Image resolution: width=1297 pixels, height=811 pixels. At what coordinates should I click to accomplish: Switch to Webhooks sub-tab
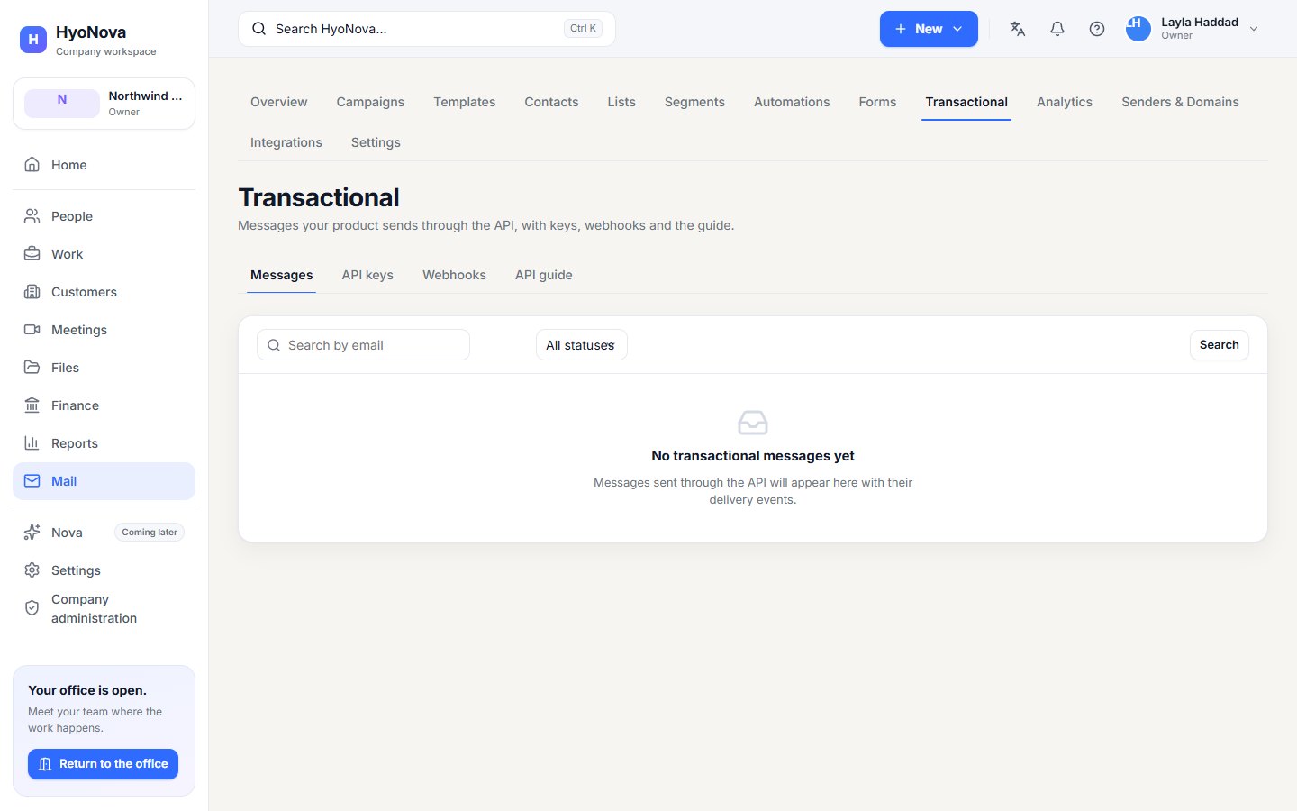454,275
